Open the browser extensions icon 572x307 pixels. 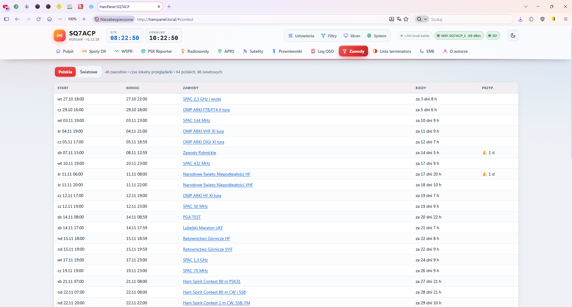(531, 19)
